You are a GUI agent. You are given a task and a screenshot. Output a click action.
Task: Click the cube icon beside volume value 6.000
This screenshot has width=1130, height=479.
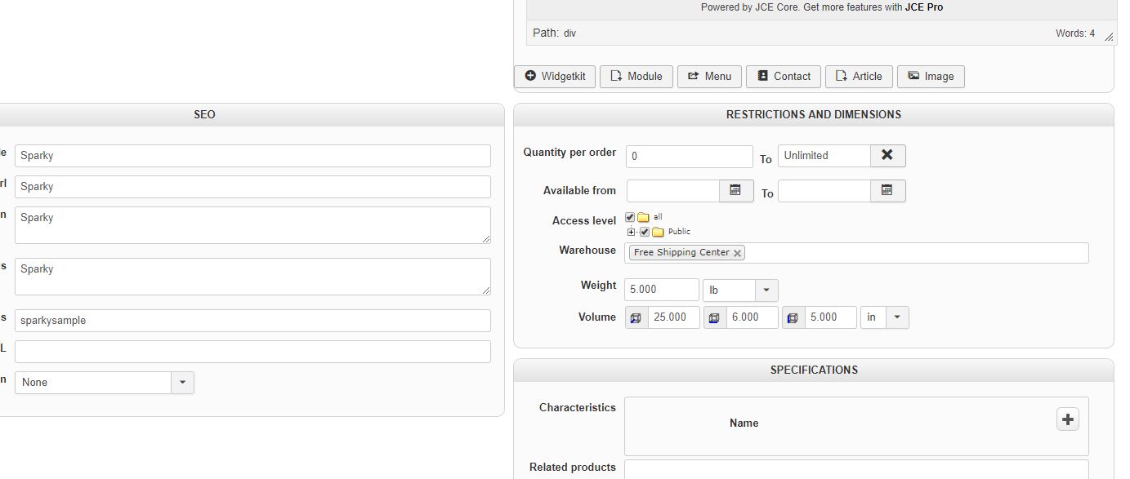point(715,317)
